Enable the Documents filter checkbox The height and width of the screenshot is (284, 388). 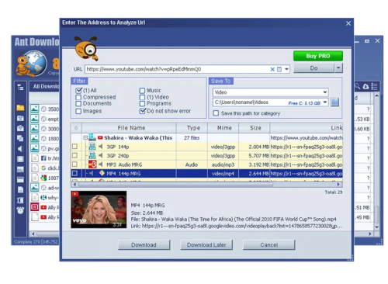[x=78, y=104]
